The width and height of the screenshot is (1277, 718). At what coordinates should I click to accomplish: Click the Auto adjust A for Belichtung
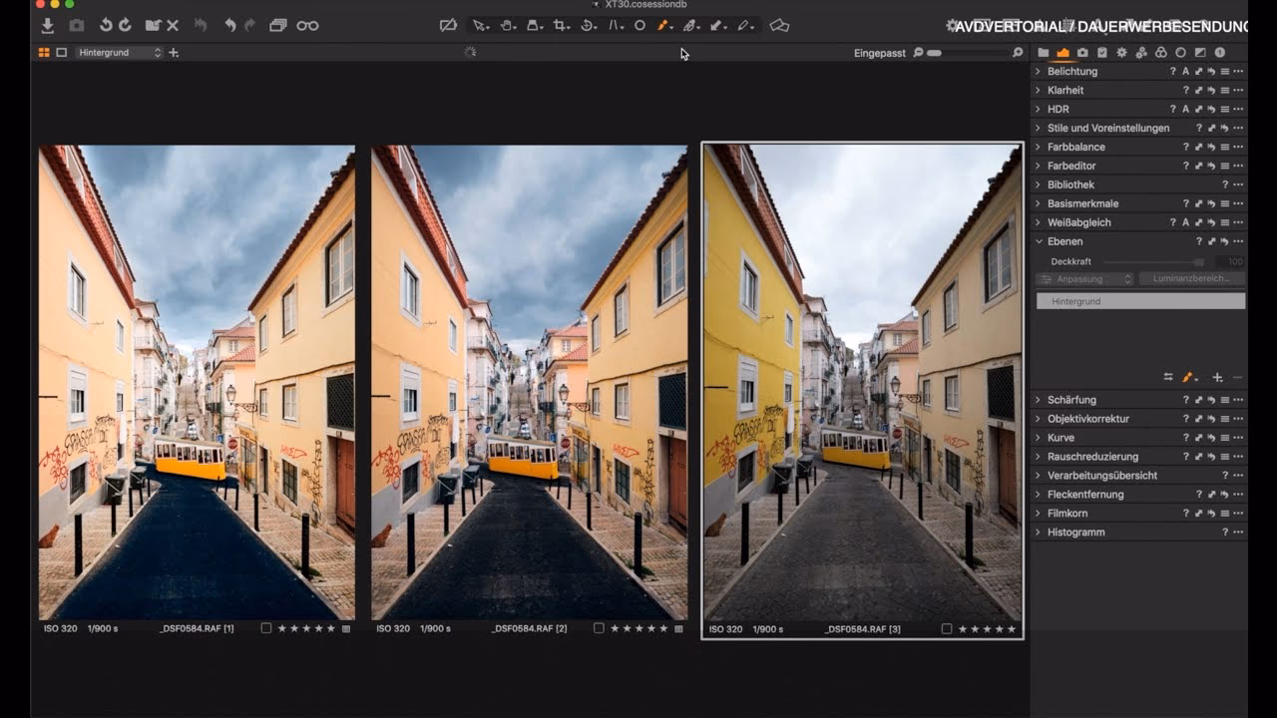pos(1185,72)
